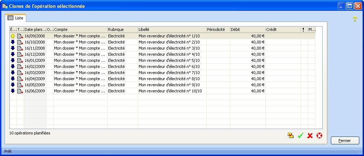Click the yellow folders icon with red arrow
This screenshot has height=156, width=364.
pyautogui.click(x=291, y=136)
